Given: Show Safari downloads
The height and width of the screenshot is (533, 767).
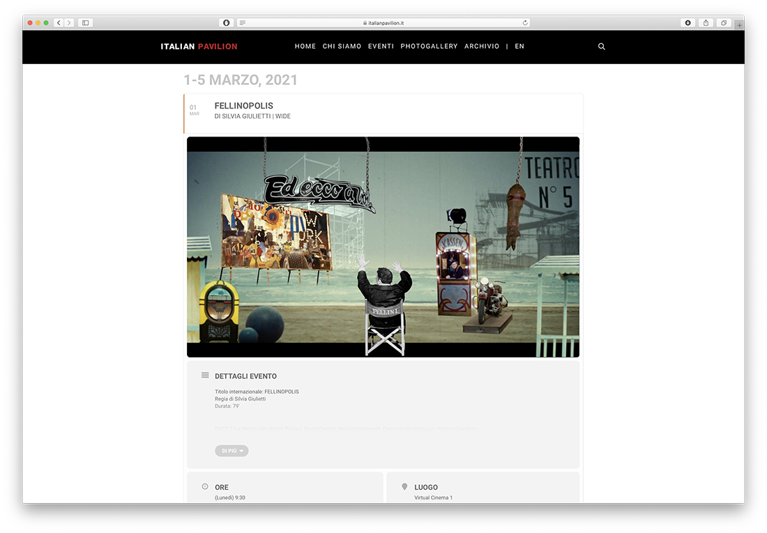Looking at the screenshot, I should point(688,23).
